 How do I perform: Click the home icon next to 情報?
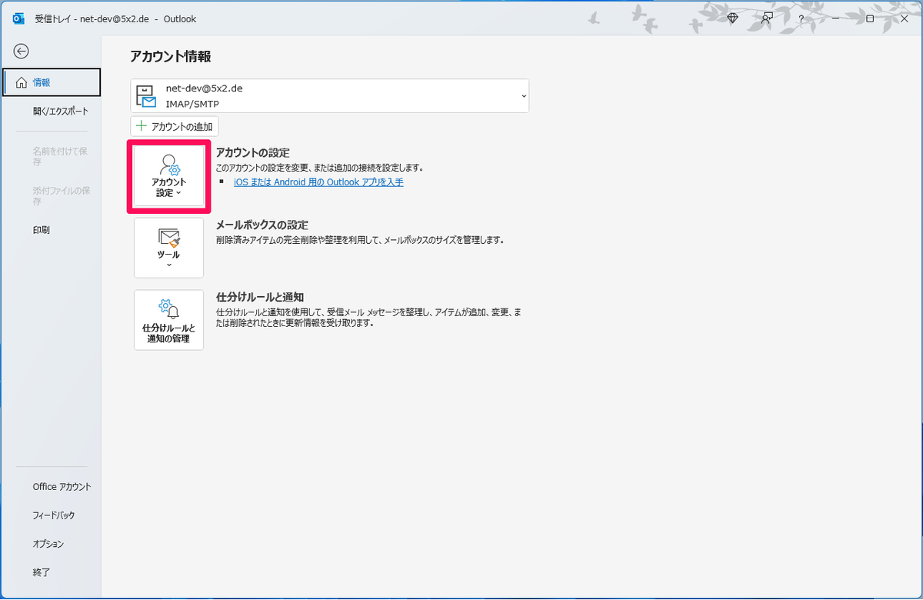point(22,82)
